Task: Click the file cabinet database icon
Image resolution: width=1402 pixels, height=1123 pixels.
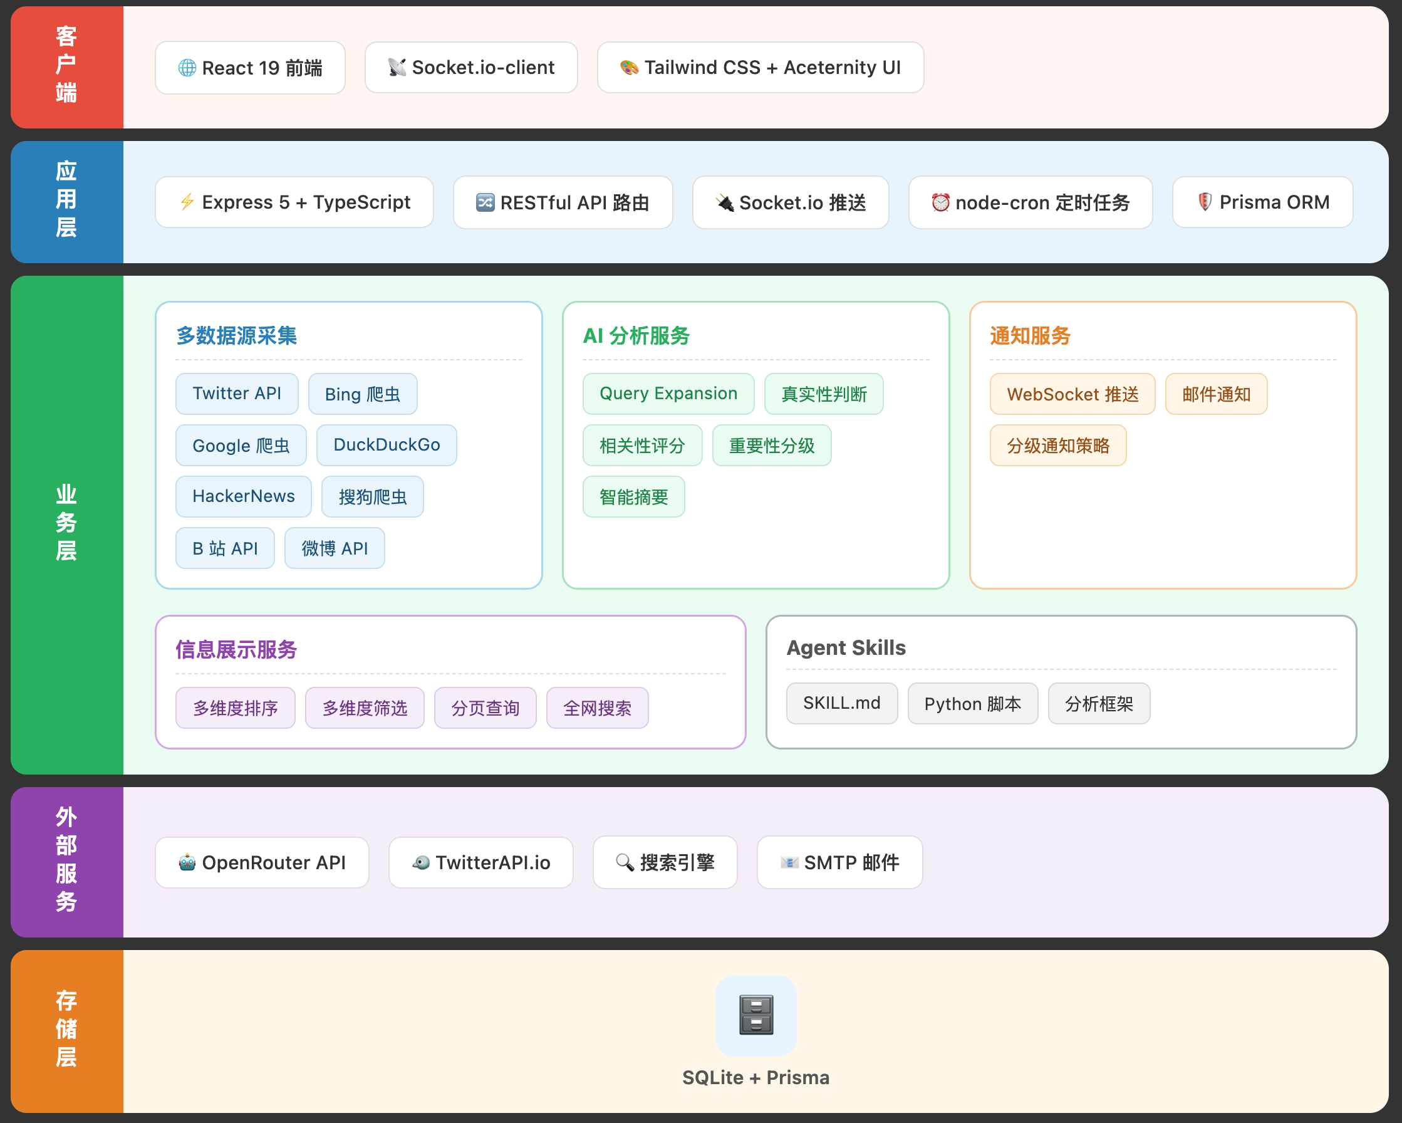Action: click(x=756, y=1015)
